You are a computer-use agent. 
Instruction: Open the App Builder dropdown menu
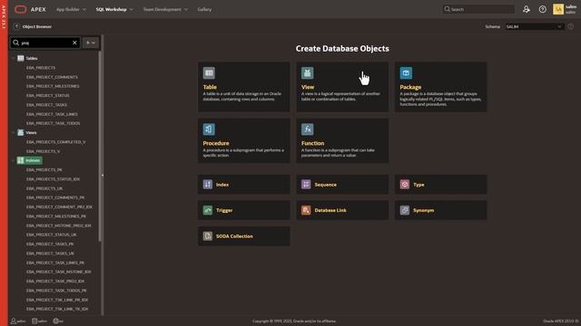coord(71,9)
